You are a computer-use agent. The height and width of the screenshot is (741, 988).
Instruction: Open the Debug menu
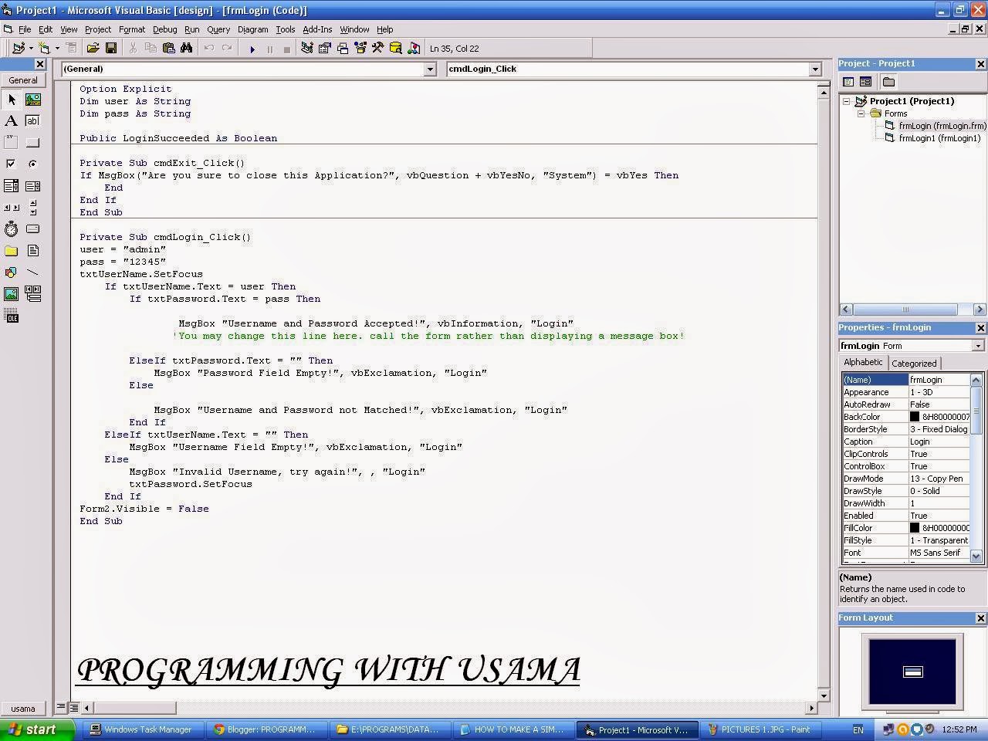[x=164, y=29]
